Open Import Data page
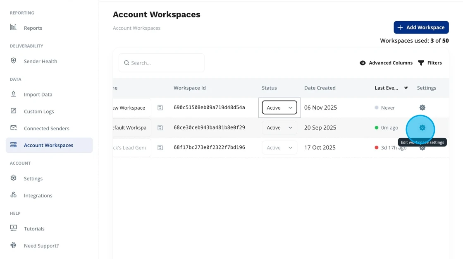The height and width of the screenshot is (259, 463). (38, 94)
